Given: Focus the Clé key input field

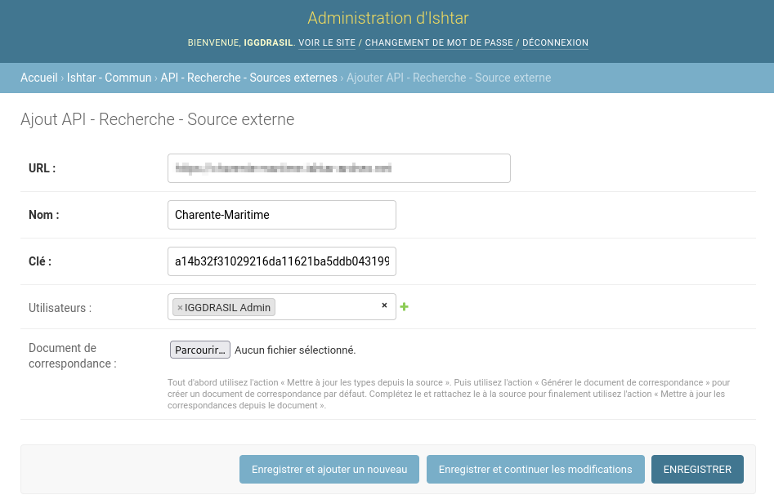Looking at the screenshot, I should click(281, 261).
